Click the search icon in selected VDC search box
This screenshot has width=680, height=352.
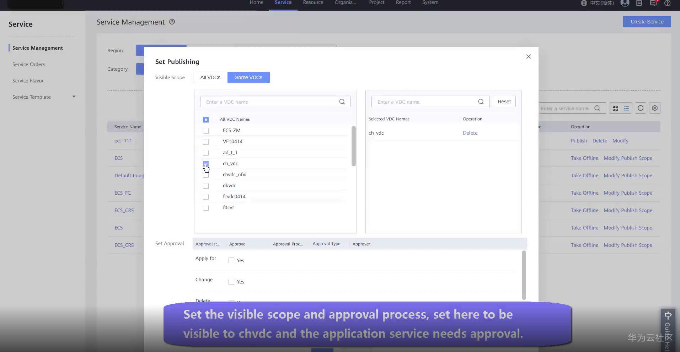481,102
